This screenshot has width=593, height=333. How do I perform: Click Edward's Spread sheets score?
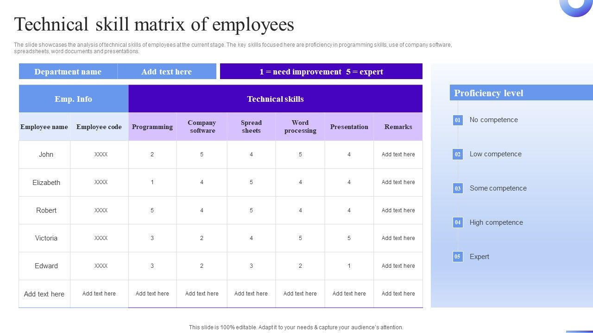pos(251,266)
